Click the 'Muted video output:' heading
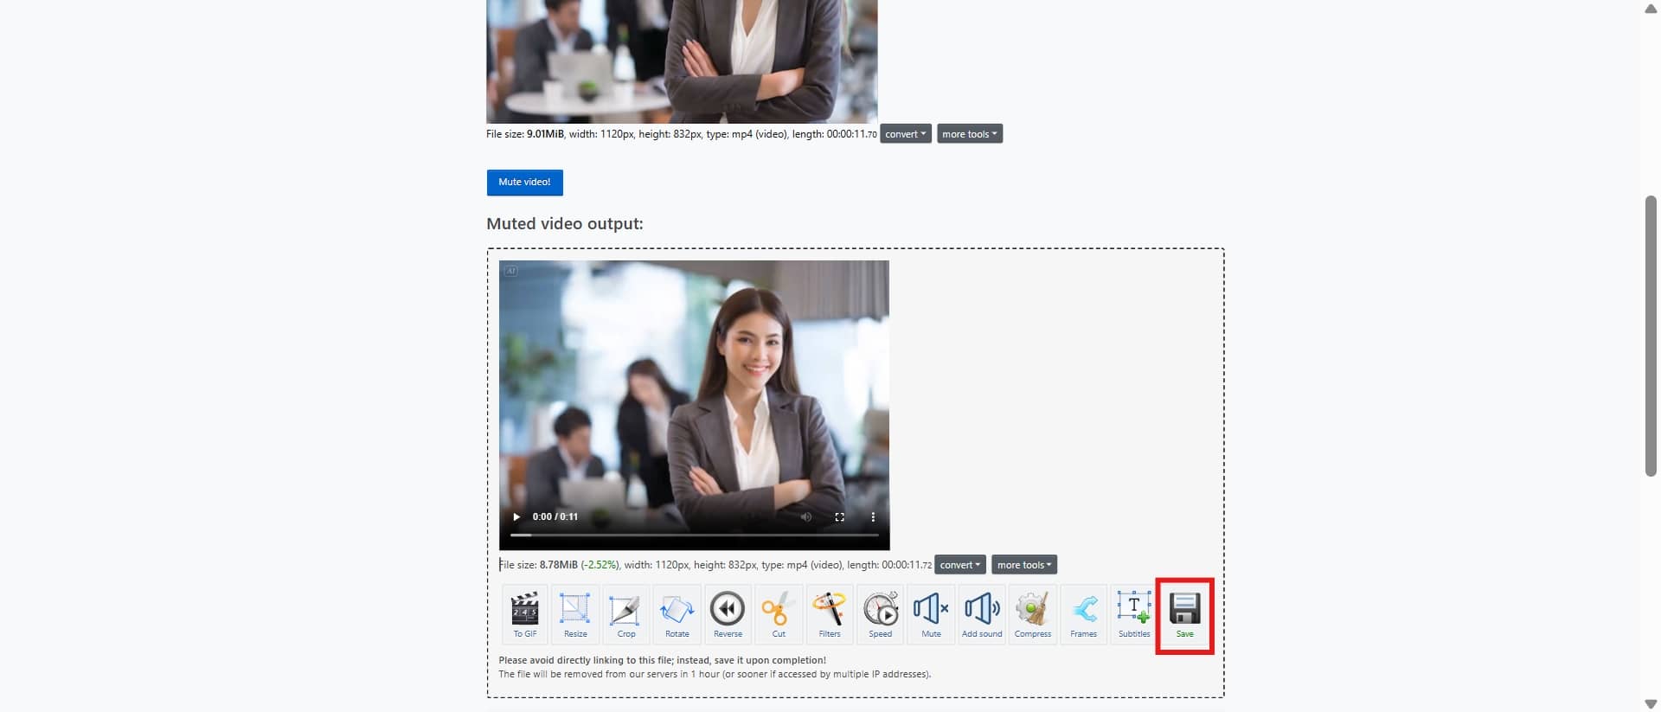 565,223
